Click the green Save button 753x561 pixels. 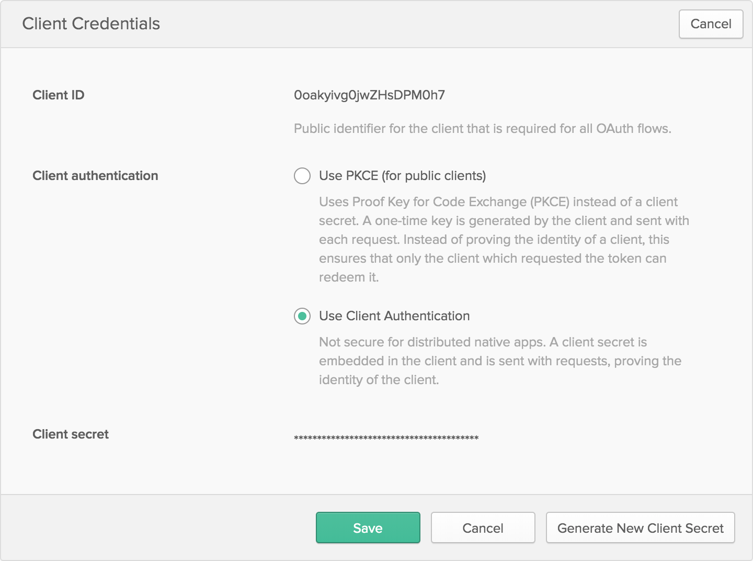tap(368, 528)
